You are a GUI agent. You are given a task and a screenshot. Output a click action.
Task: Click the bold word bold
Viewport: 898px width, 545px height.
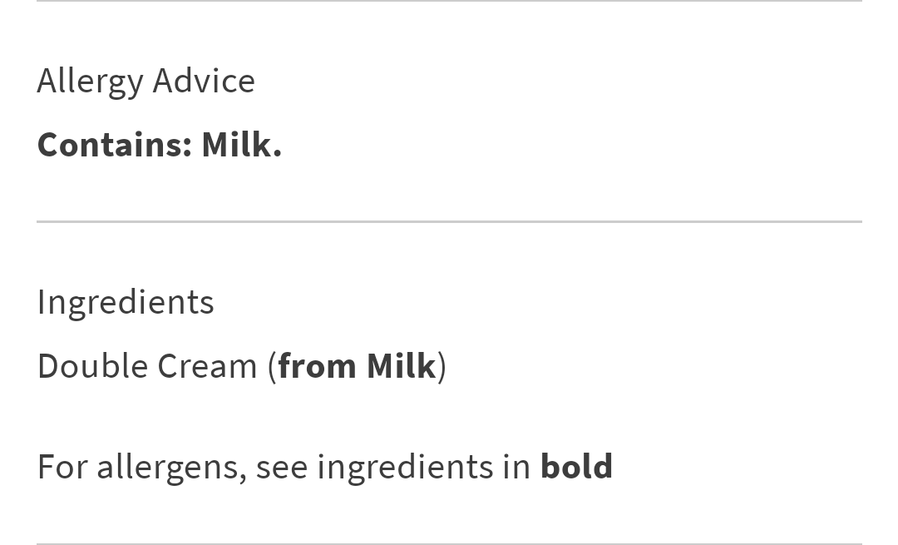tap(576, 467)
